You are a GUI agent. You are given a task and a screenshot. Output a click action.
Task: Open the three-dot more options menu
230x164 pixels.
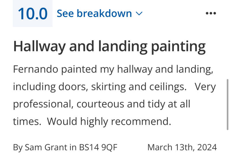tap(211, 14)
